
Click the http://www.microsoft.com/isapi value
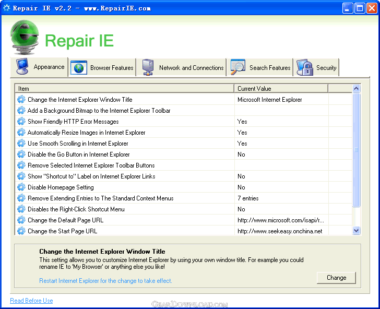coord(281,220)
